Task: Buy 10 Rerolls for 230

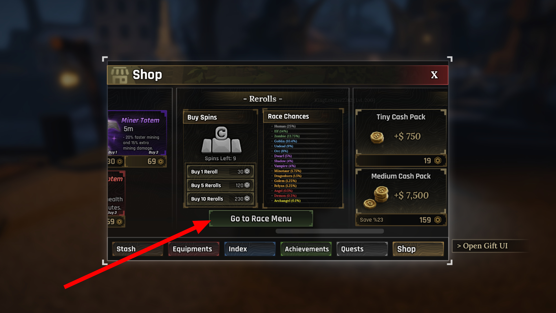Action: [220, 199]
